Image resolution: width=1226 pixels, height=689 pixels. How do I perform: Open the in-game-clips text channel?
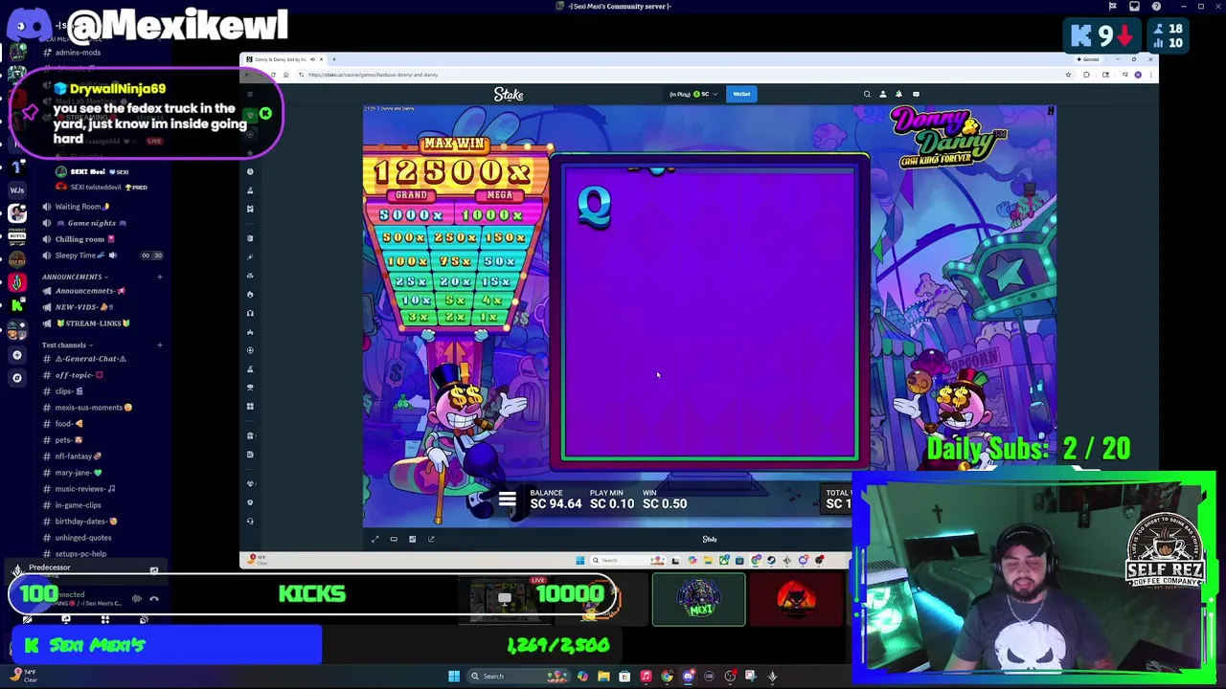click(x=77, y=505)
